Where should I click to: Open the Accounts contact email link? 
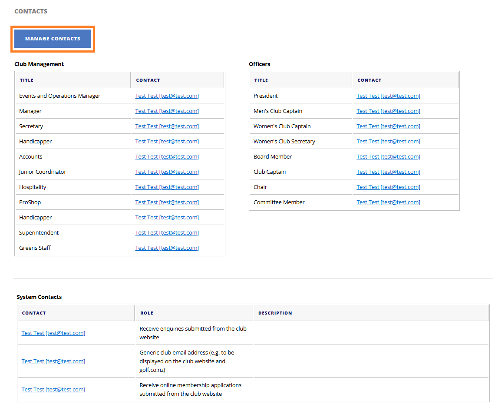[x=167, y=156]
